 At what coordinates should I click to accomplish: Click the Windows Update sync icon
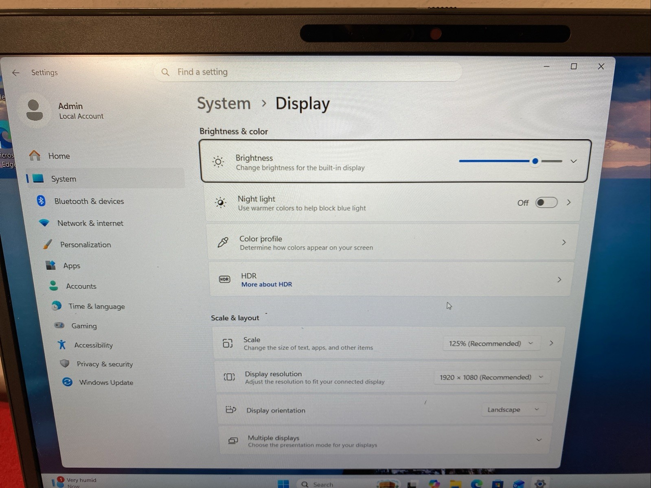point(67,382)
